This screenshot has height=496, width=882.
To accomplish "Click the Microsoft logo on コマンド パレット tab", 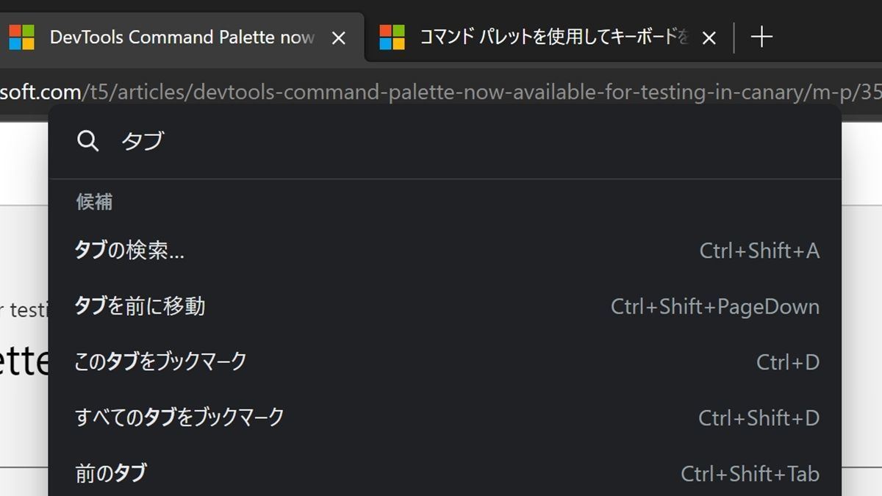I will pos(392,37).
